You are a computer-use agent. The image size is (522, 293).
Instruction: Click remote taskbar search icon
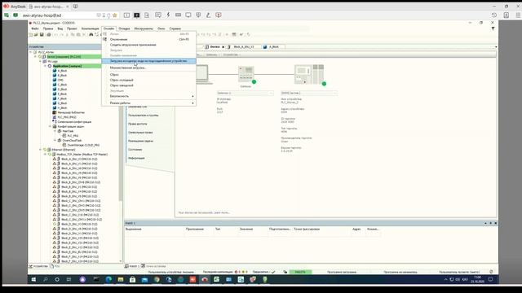(x=46, y=280)
